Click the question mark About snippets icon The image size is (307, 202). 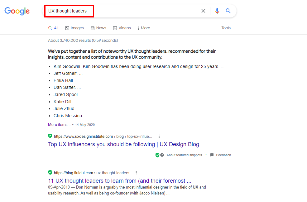click(x=162, y=155)
